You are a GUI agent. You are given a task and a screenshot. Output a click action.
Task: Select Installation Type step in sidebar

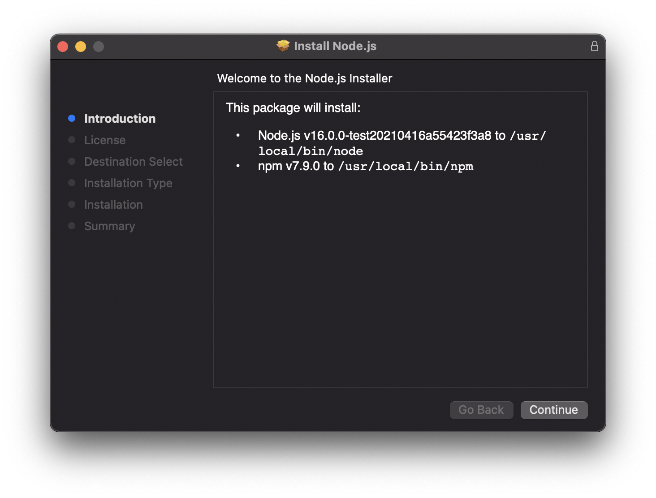coord(128,183)
